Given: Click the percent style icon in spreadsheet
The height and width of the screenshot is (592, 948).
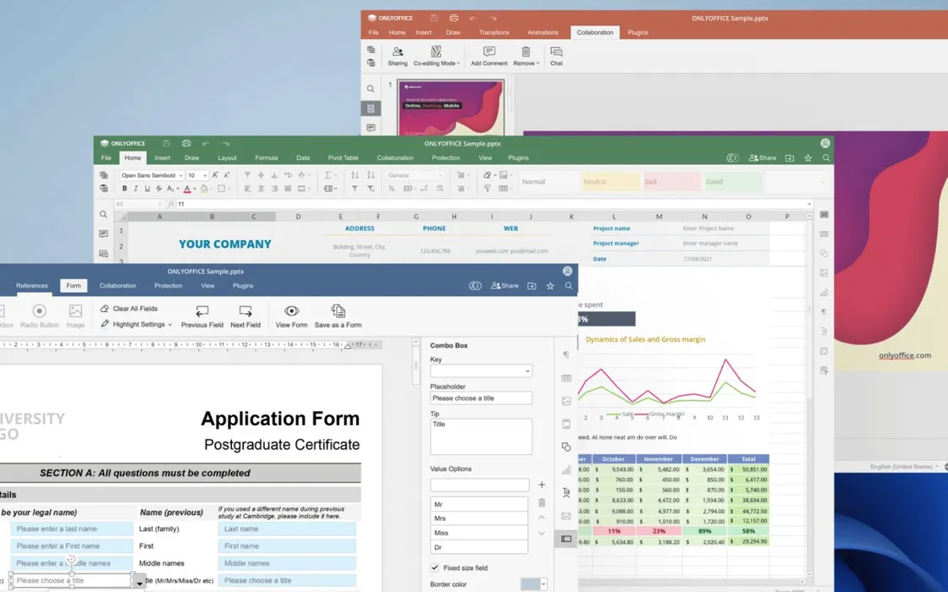Looking at the screenshot, I should (392, 189).
